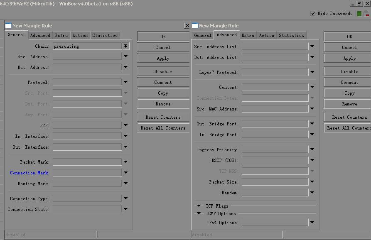Click the Src. Address input field
Image resolution: width=371 pixels, height=240 pixels.
click(x=87, y=56)
